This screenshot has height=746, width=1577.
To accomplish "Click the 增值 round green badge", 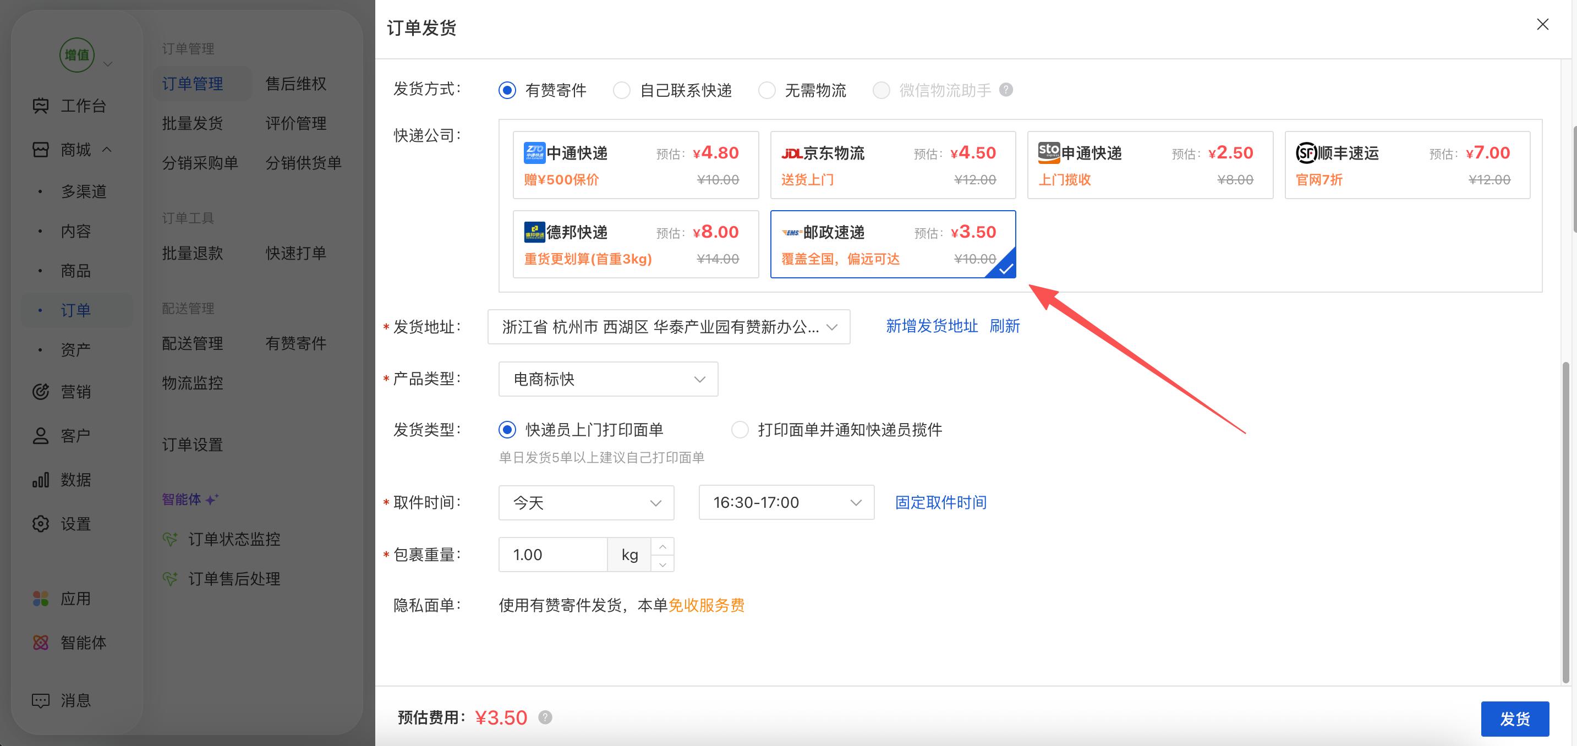I will [77, 55].
